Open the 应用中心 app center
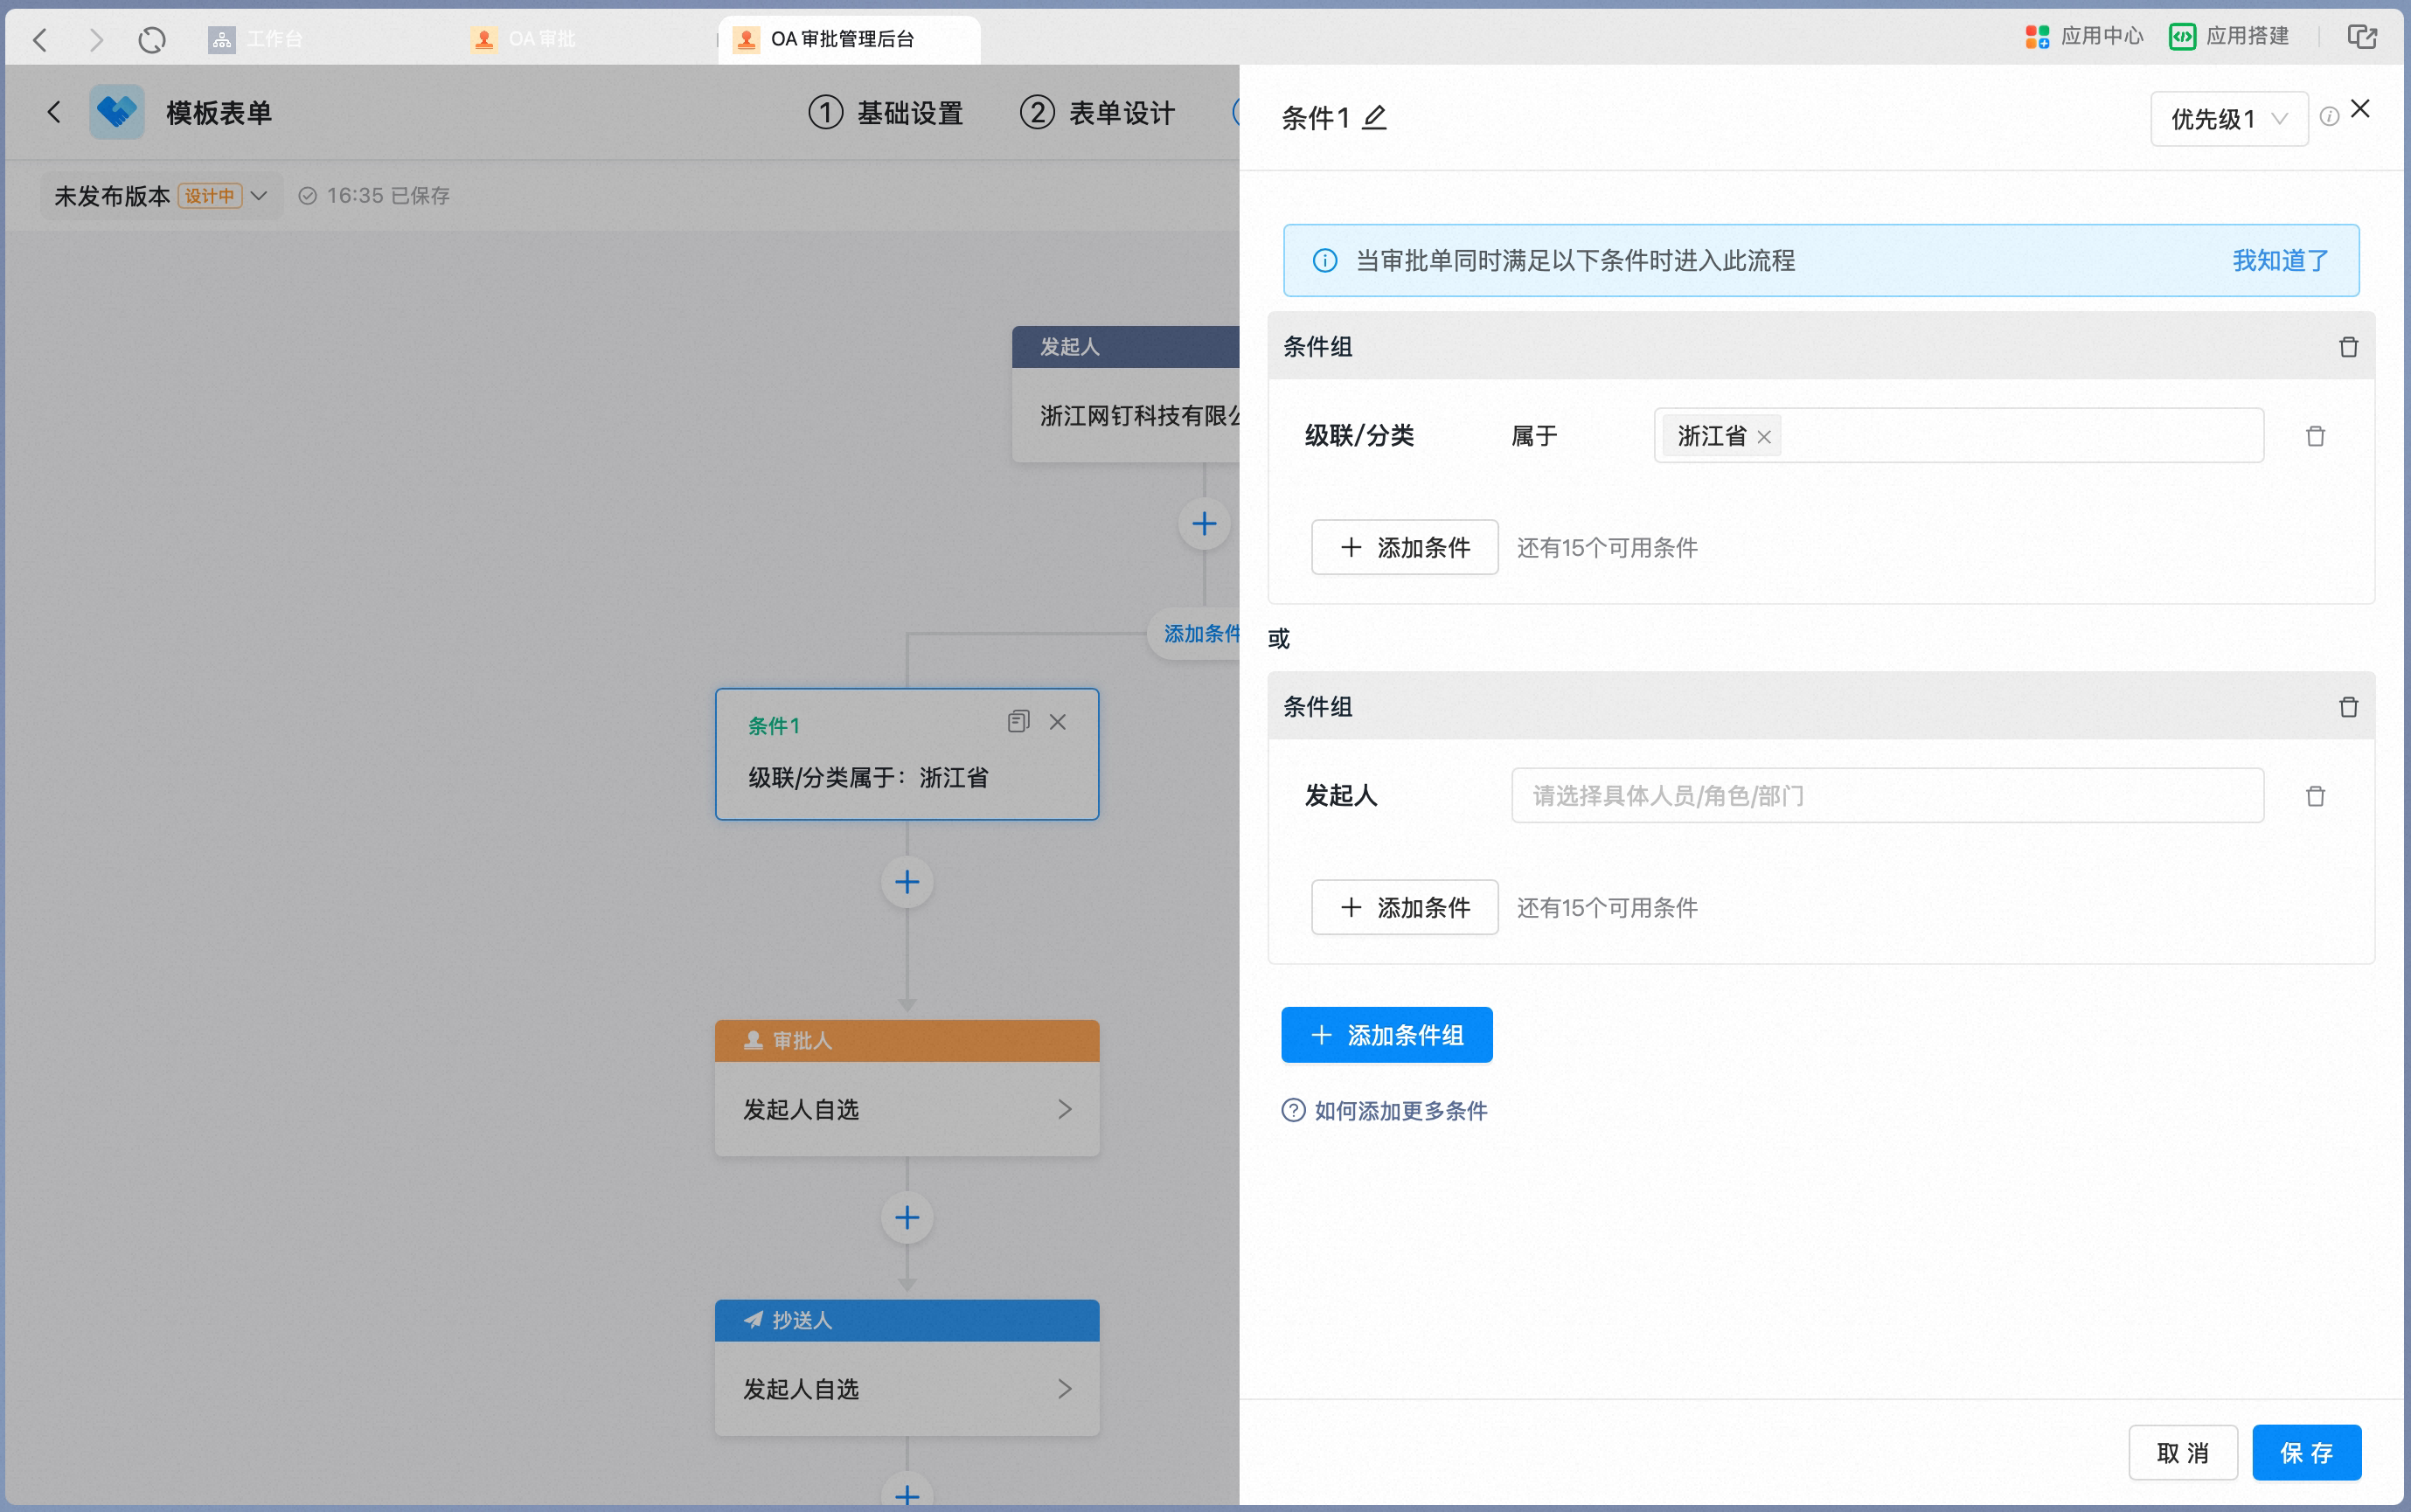 2084,37
